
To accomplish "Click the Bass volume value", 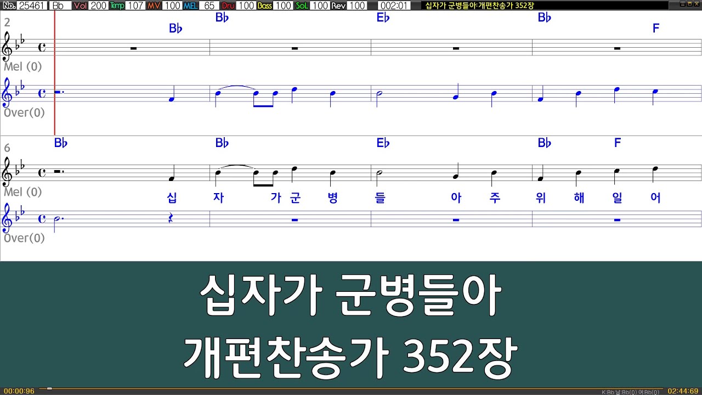I will 283,5.
